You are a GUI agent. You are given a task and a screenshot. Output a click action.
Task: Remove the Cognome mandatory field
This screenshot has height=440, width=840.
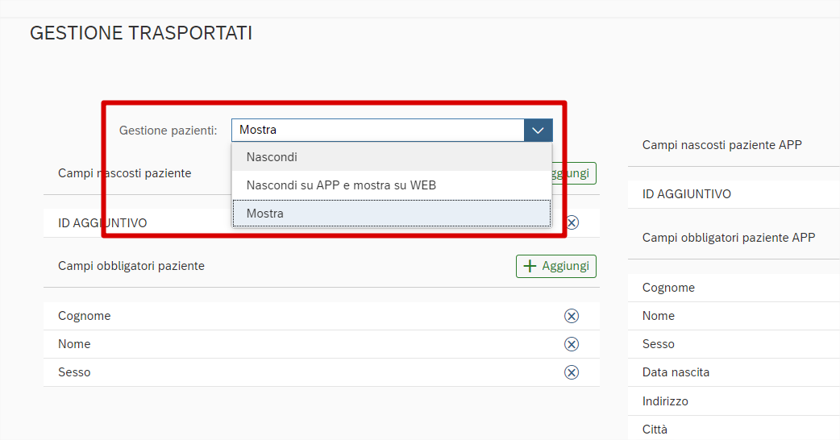572,316
